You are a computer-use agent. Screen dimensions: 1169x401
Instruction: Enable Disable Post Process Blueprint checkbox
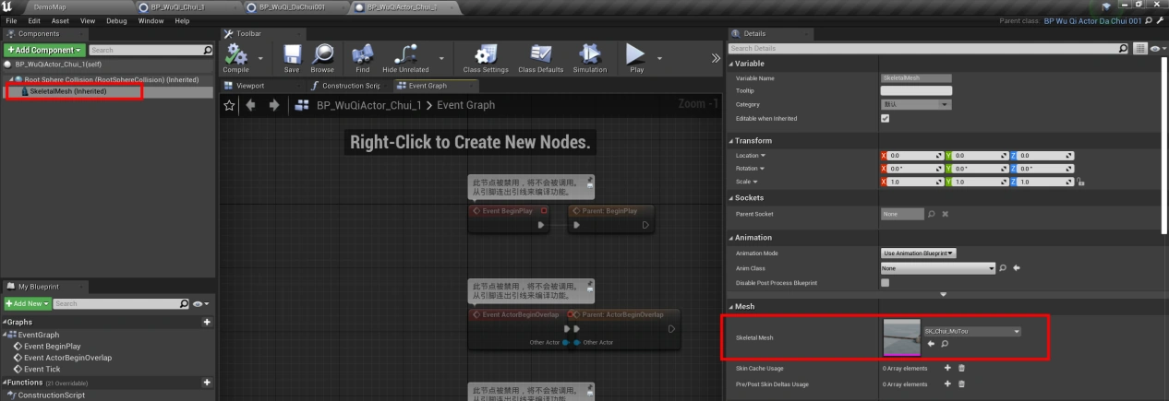(886, 282)
